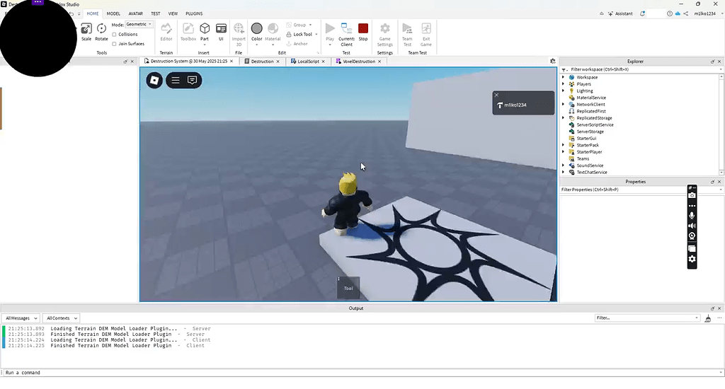Enable the Join Surfaces checkbox

pos(114,44)
